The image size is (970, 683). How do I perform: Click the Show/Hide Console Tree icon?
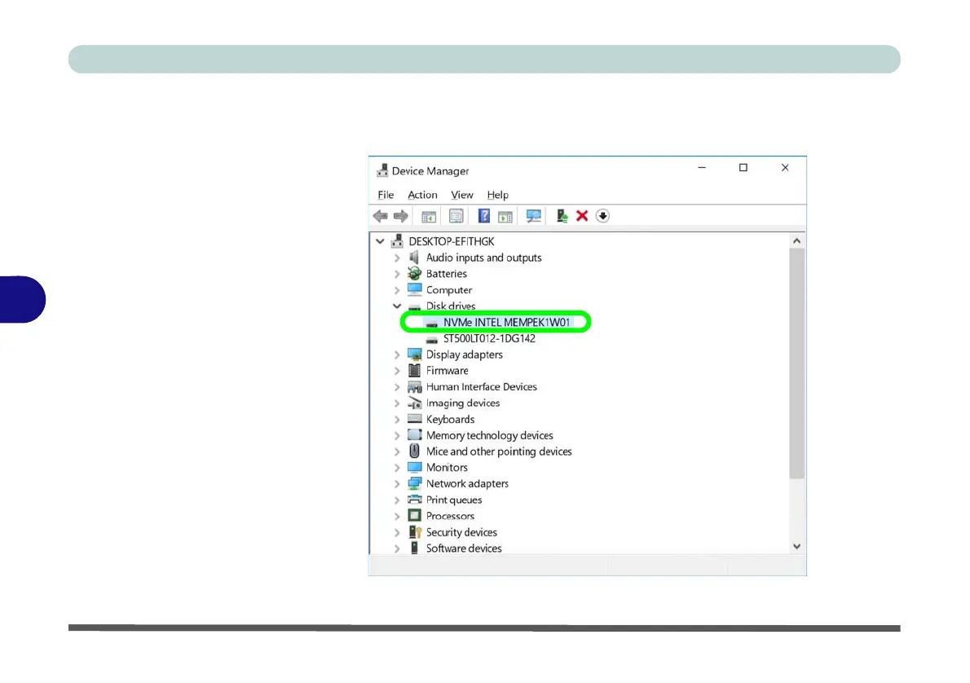pos(429,217)
